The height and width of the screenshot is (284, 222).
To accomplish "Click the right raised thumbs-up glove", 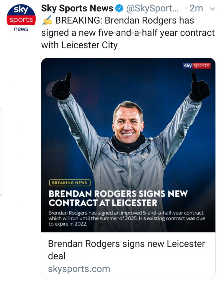I will pyautogui.click(x=199, y=88).
